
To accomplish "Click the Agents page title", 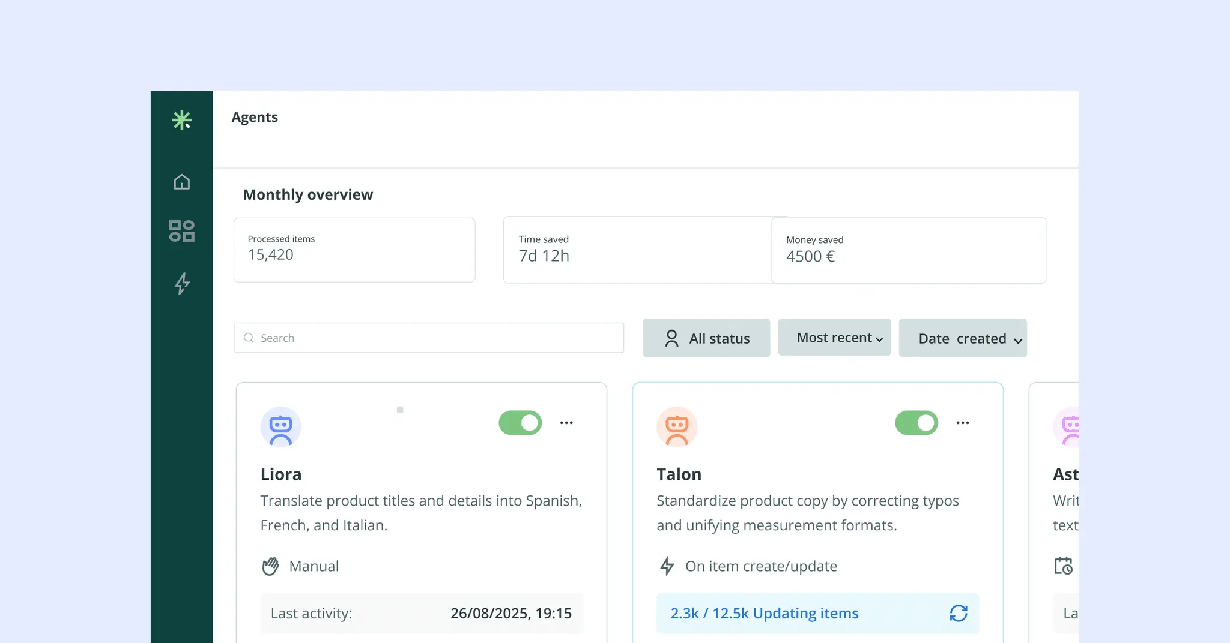I will click(x=255, y=117).
